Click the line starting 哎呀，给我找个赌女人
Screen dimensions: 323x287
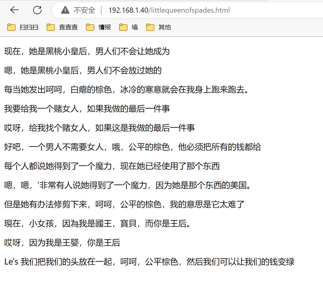click(x=99, y=128)
